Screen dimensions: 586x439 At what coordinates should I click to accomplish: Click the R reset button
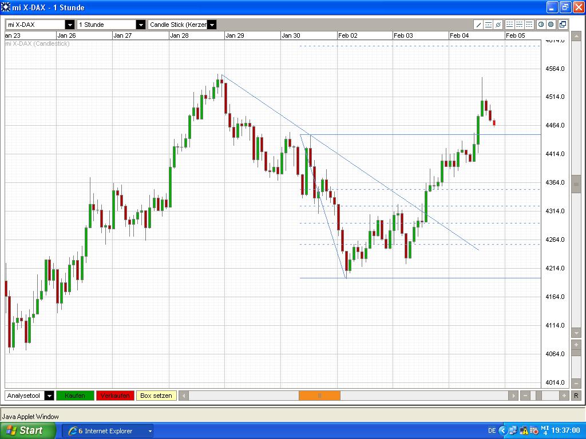tap(576, 396)
